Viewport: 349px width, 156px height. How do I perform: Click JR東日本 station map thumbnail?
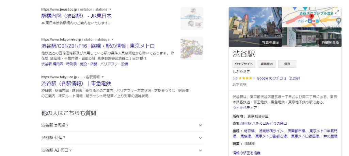(x=192, y=18)
